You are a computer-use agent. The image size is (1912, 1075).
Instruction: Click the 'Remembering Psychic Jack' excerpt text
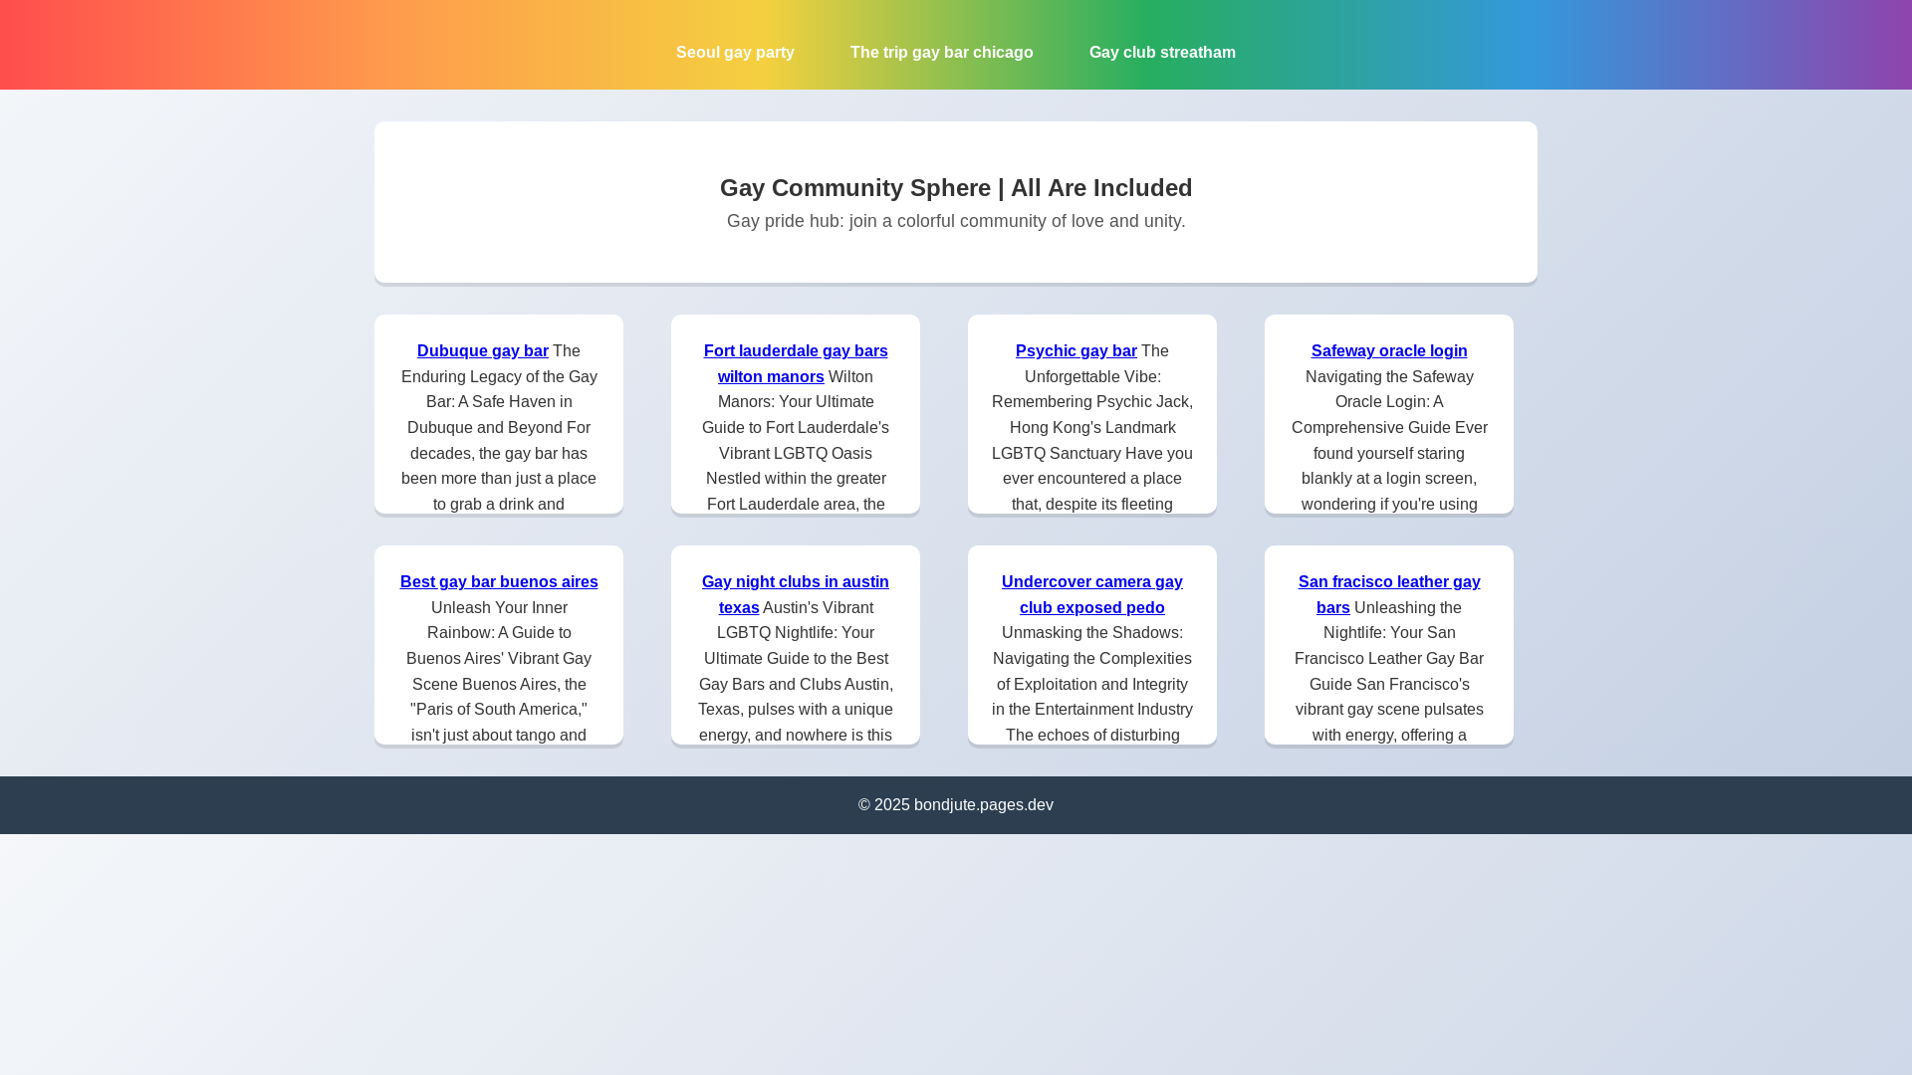tap(1092, 402)
